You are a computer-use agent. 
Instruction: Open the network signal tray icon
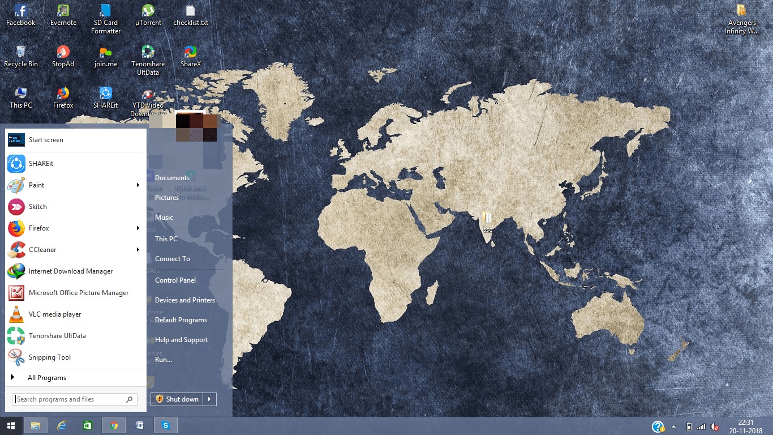[x=702, y=427]
